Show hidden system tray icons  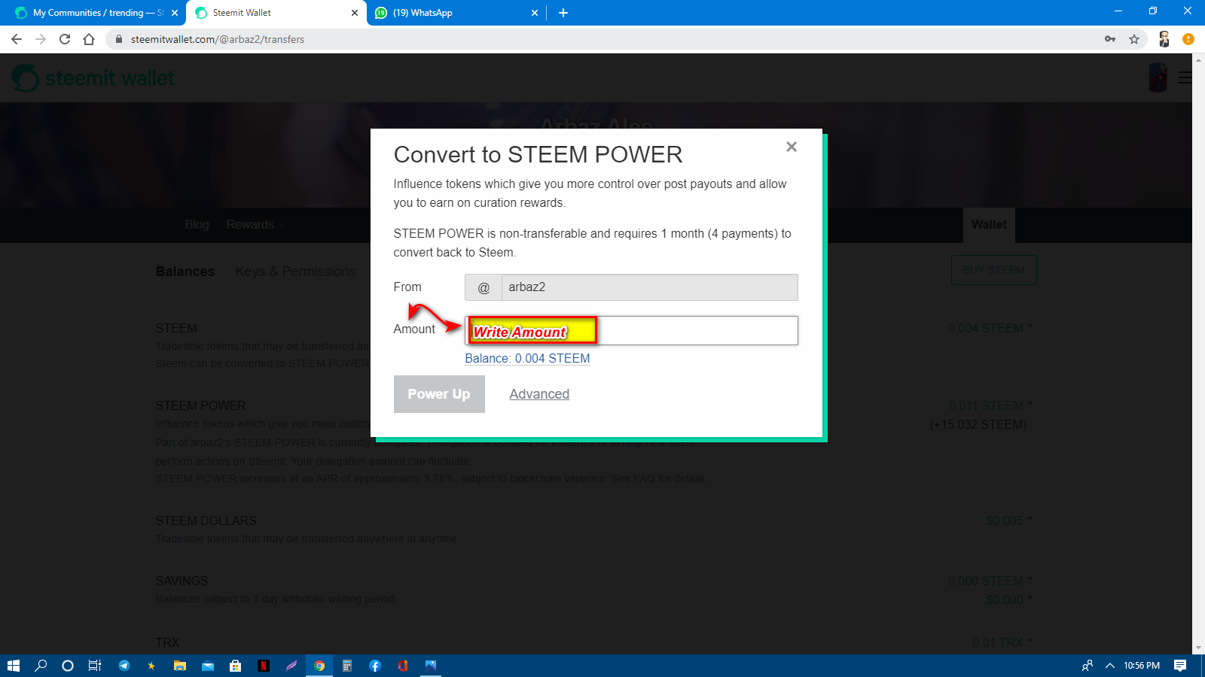coord(1110,666)
